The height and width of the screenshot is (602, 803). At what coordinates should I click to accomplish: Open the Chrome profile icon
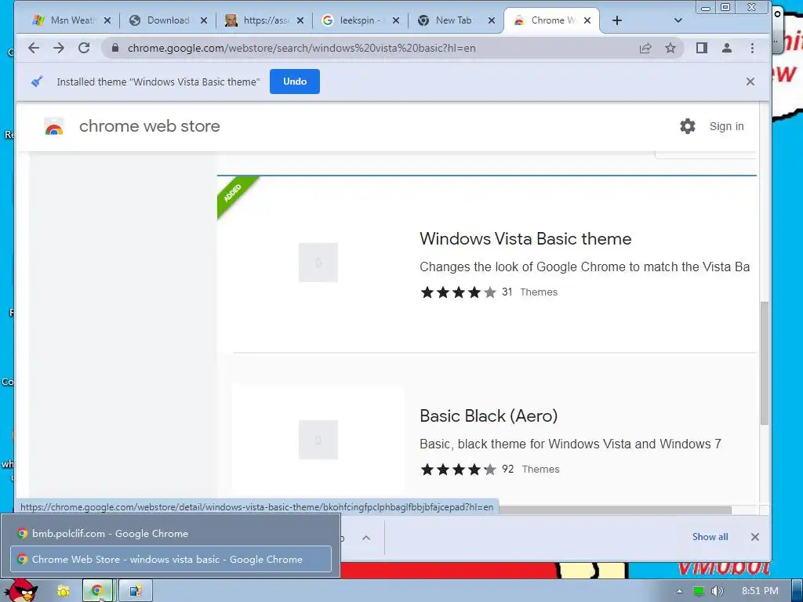727,48
